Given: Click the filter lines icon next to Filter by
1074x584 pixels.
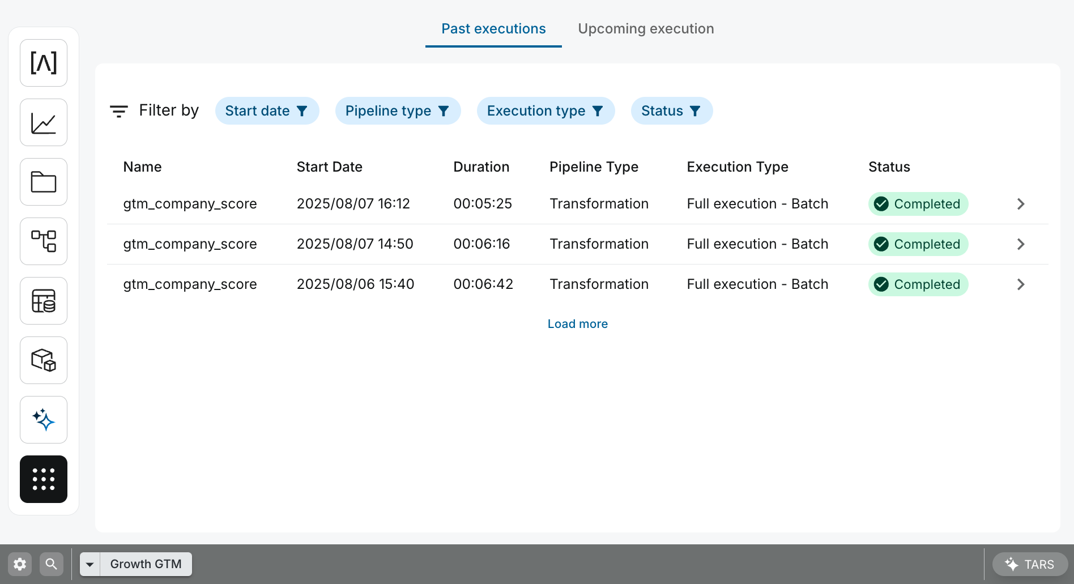Looking at the screenshot, I should pos(119,111).
